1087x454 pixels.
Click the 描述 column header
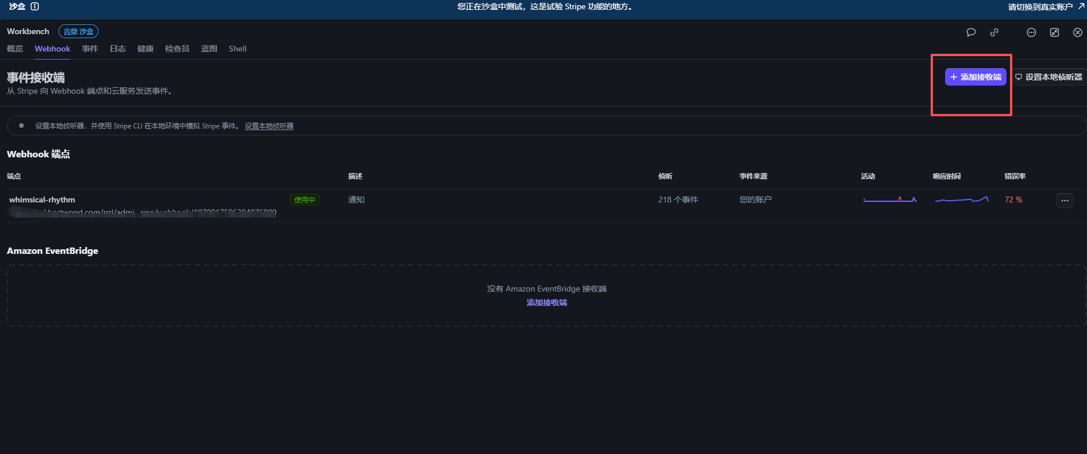pos(355,176)
